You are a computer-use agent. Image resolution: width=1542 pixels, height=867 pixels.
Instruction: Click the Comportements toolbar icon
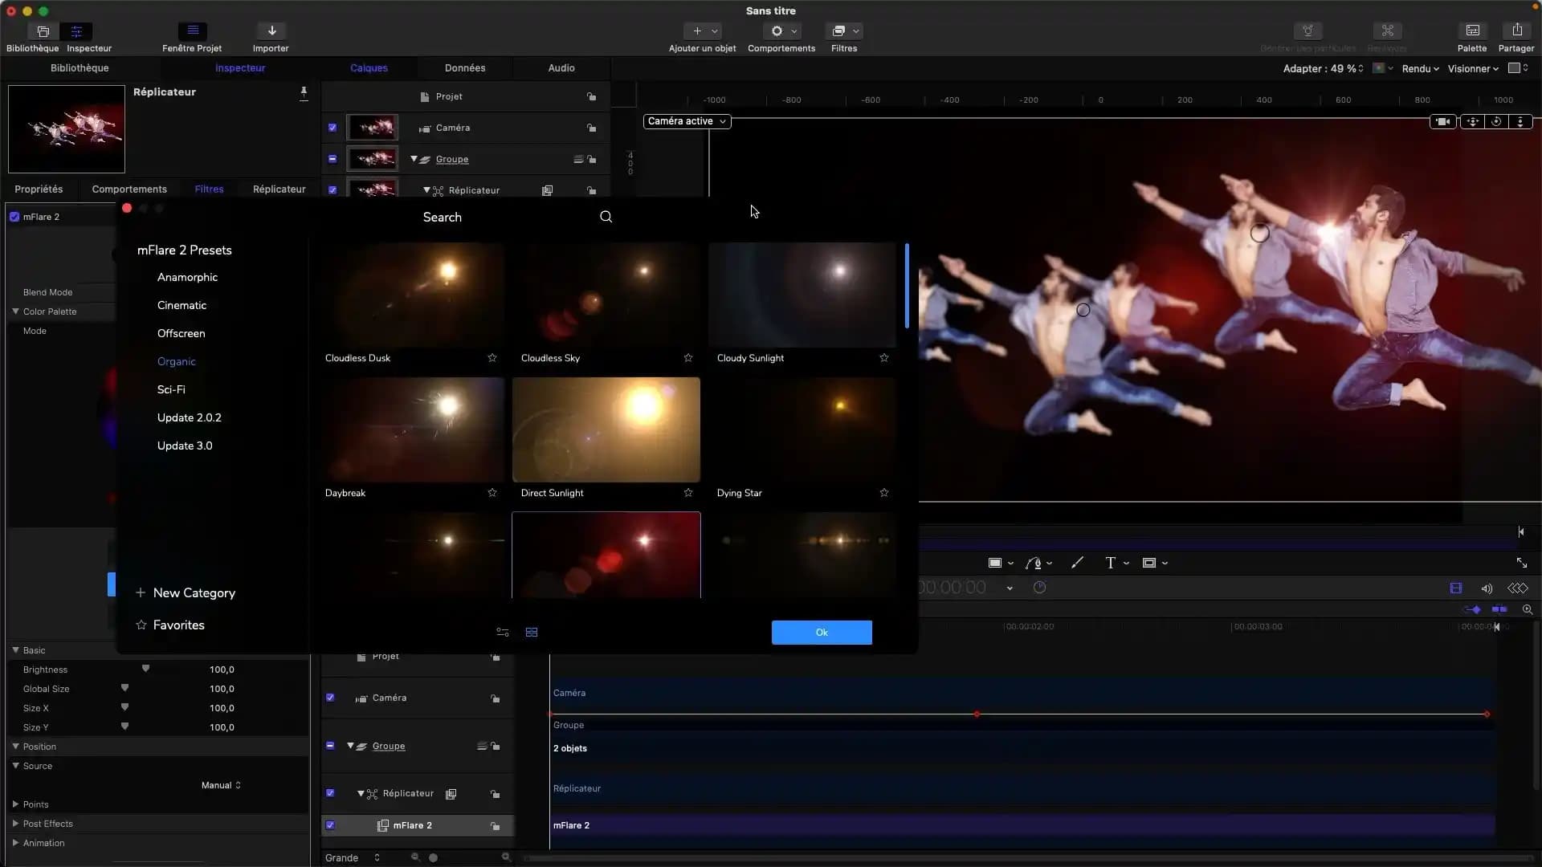[777, 31]
